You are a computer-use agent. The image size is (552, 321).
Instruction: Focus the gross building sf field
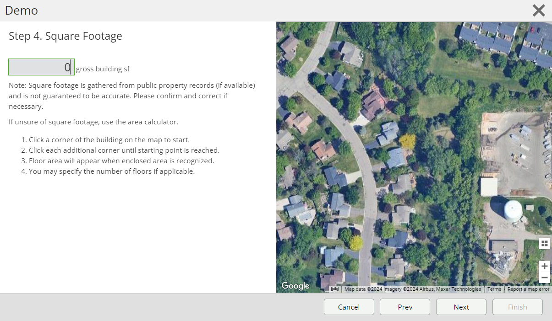click(41, 67)
